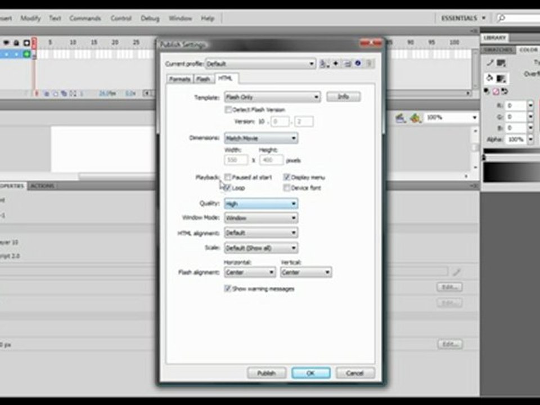This screenshot has width=540, height=405.
Task: Open the Modify menu
Action: (x=30, y=18)
